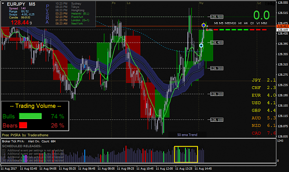Click the CHF 2.3 strength row

pos(264,88)
